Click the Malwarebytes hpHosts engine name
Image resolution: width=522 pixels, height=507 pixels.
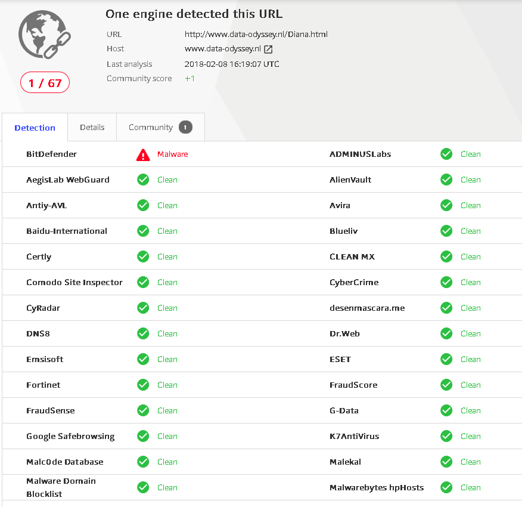coord(377,488)
